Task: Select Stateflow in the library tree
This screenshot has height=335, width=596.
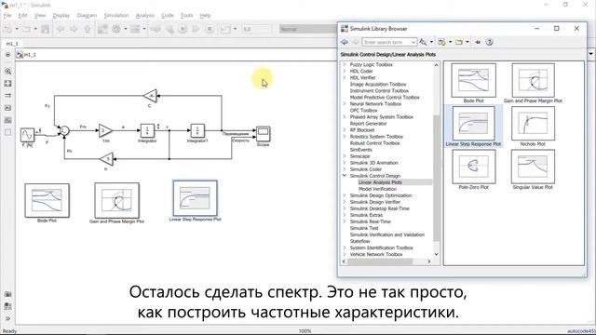Action: pyautogui.click(x=359, y=241)
